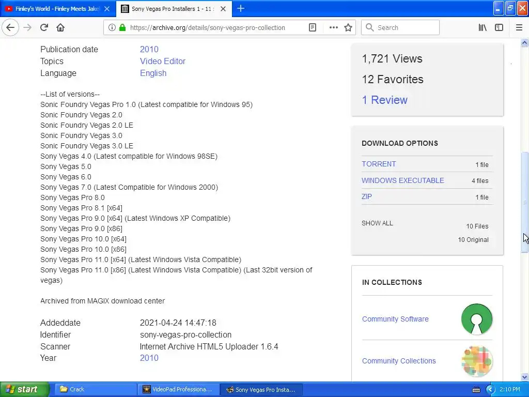Click the Community Collections colorful thumbnail

tap(477, 361)
